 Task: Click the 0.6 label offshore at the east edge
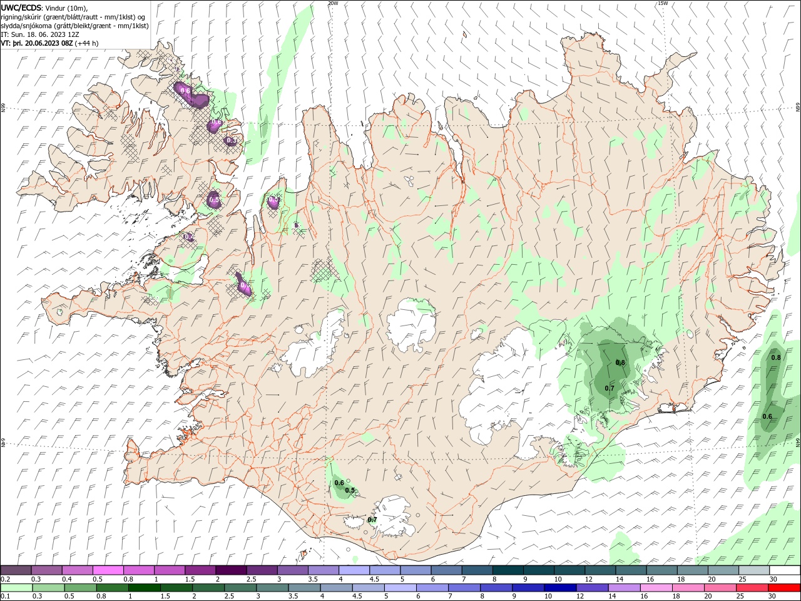coord(767,416)
